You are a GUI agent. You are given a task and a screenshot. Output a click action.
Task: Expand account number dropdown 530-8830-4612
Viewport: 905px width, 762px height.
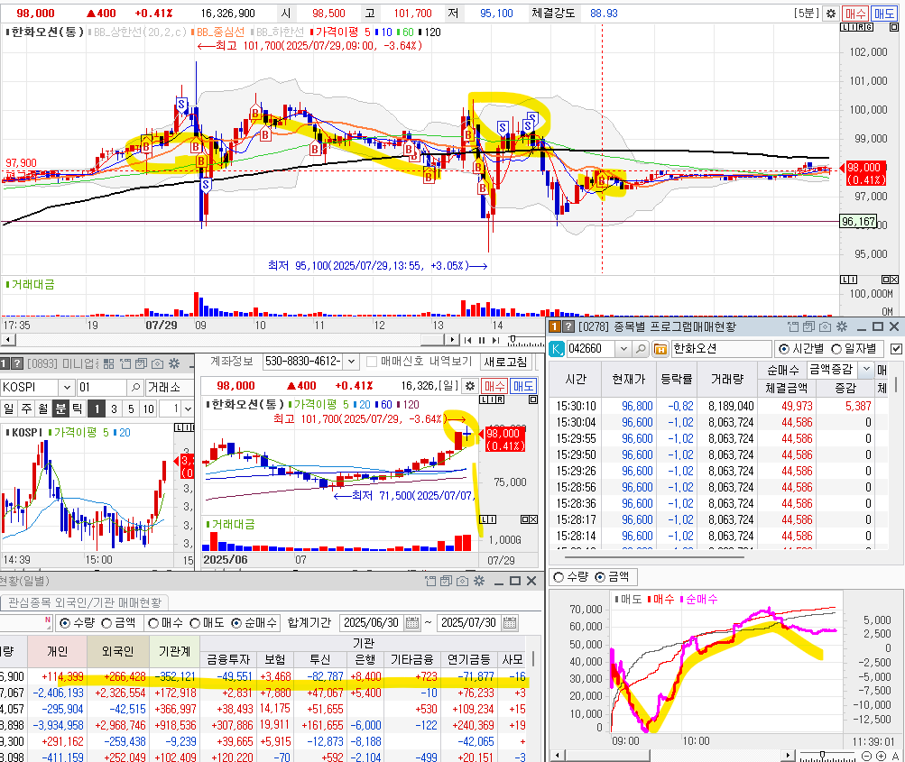[x=351, y=362]
